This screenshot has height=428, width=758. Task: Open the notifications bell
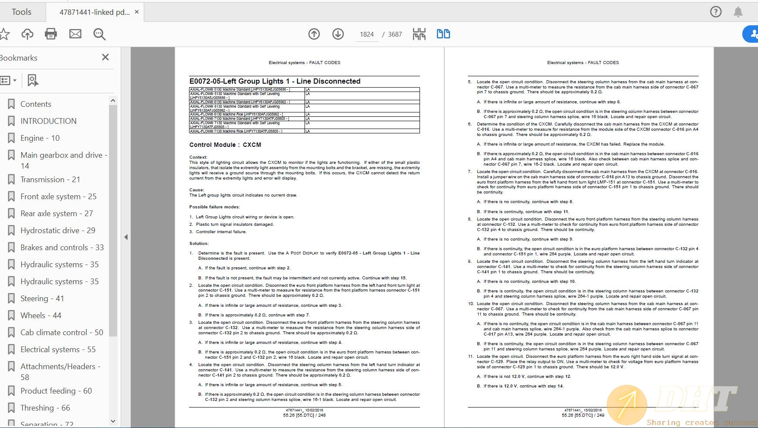(x=738, y=12)
